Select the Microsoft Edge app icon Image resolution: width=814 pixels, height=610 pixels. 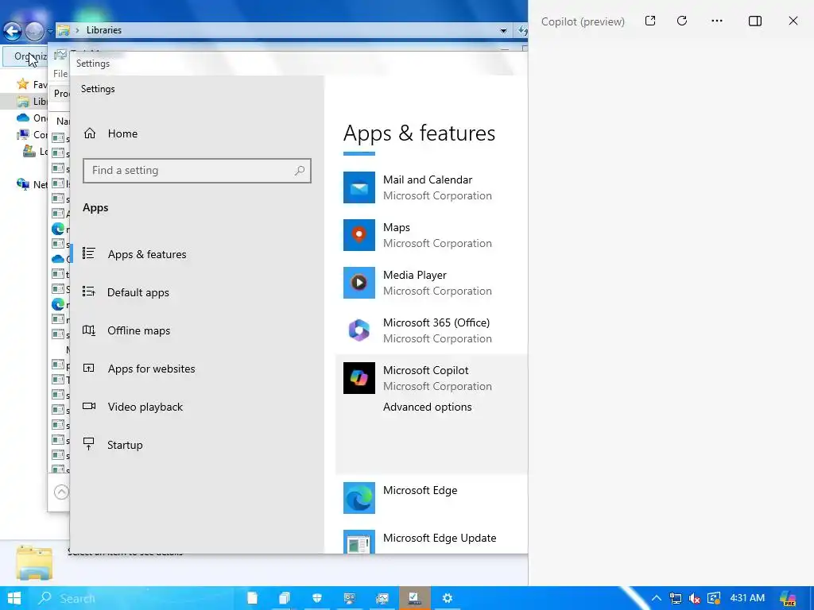tap(359, 498)
